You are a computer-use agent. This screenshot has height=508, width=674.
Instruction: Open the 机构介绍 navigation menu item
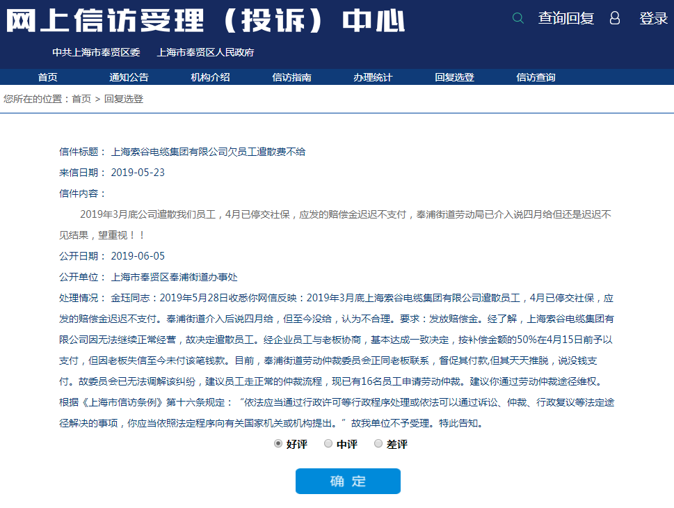coord(210,77)
